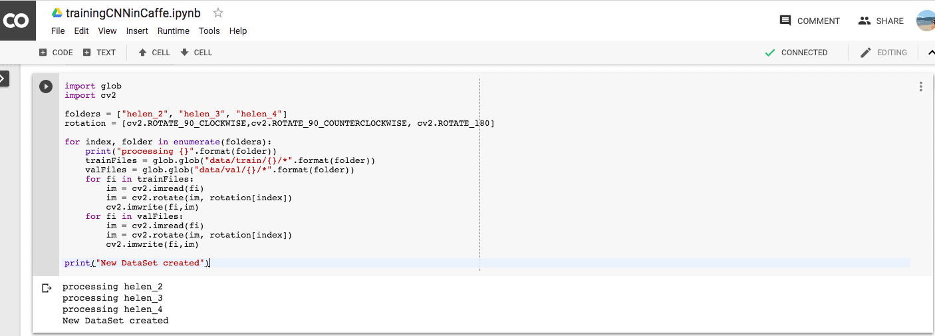Screen dimensions: 935x336
Task: Open the Tools menu
Action: coord(209,31)
